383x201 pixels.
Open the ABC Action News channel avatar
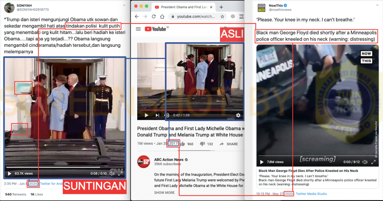coord(144,162)
